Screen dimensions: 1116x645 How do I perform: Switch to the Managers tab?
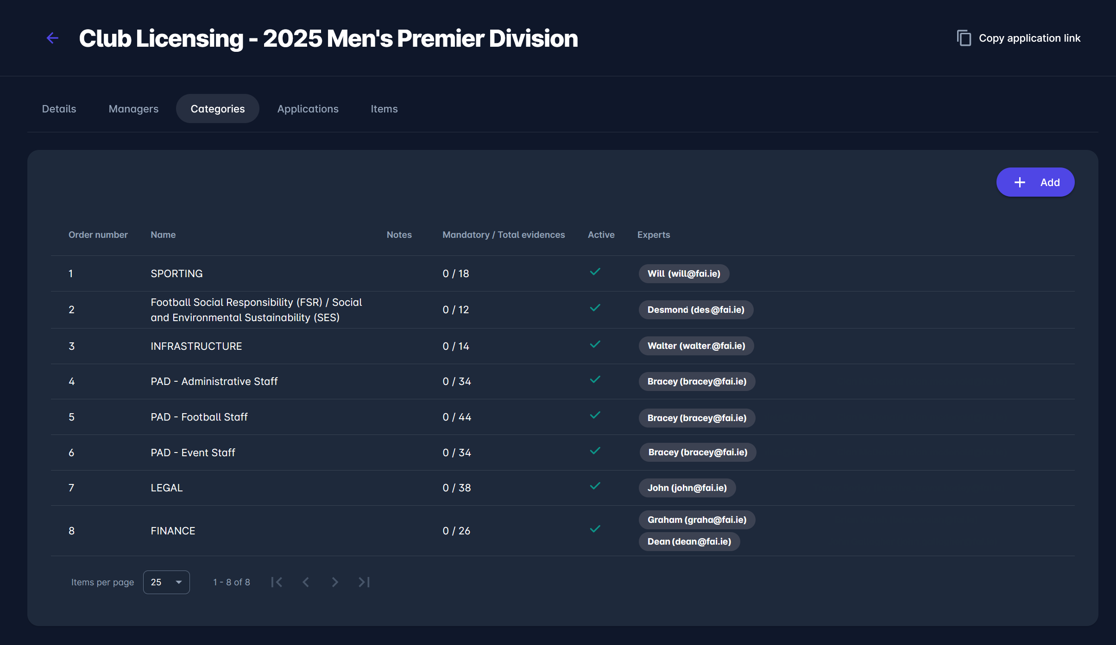coord(133,108)
